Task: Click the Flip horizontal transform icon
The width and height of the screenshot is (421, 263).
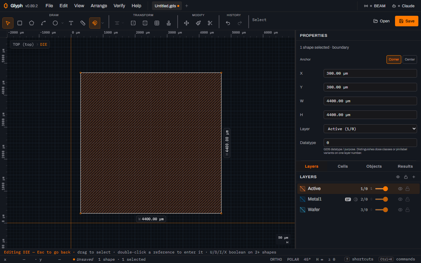Action: (x=133, y=23)
